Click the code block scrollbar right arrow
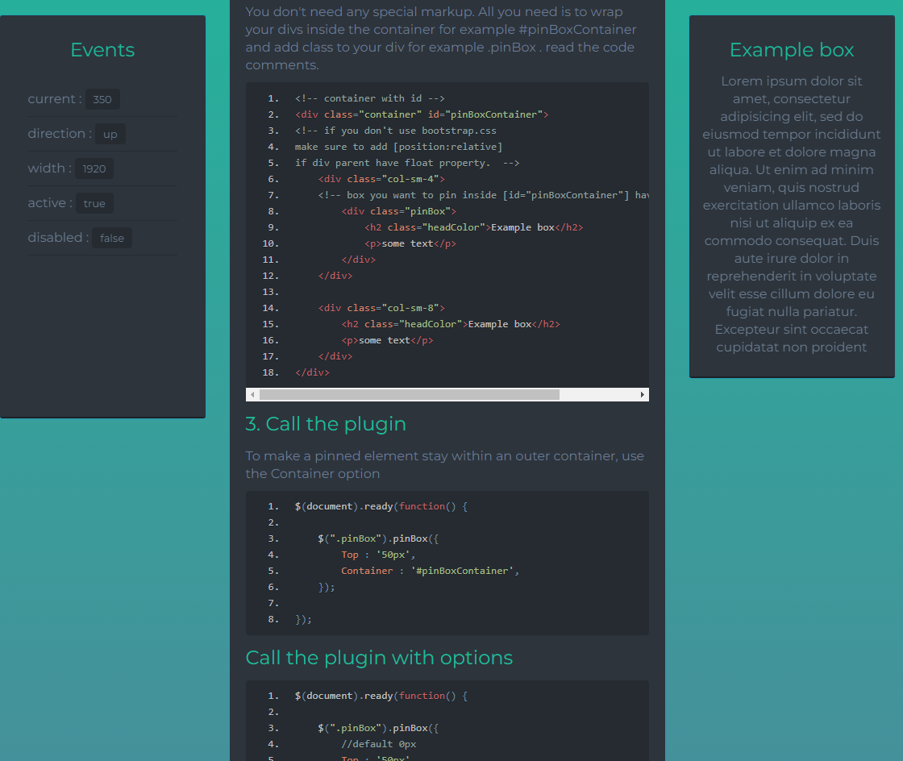 click(642, 394)
